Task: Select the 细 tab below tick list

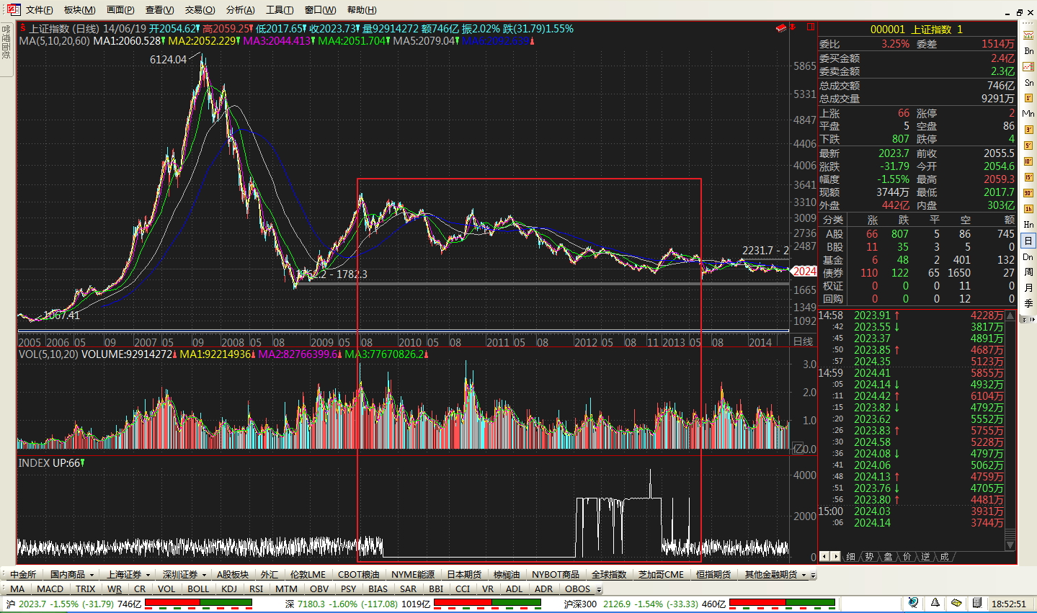Action: (851, 557)
